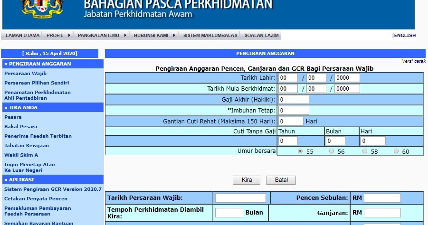This screenshot has width=428, height=225.
Task: Click the APLIKASI sidebar header
Action: click(53, 180)
